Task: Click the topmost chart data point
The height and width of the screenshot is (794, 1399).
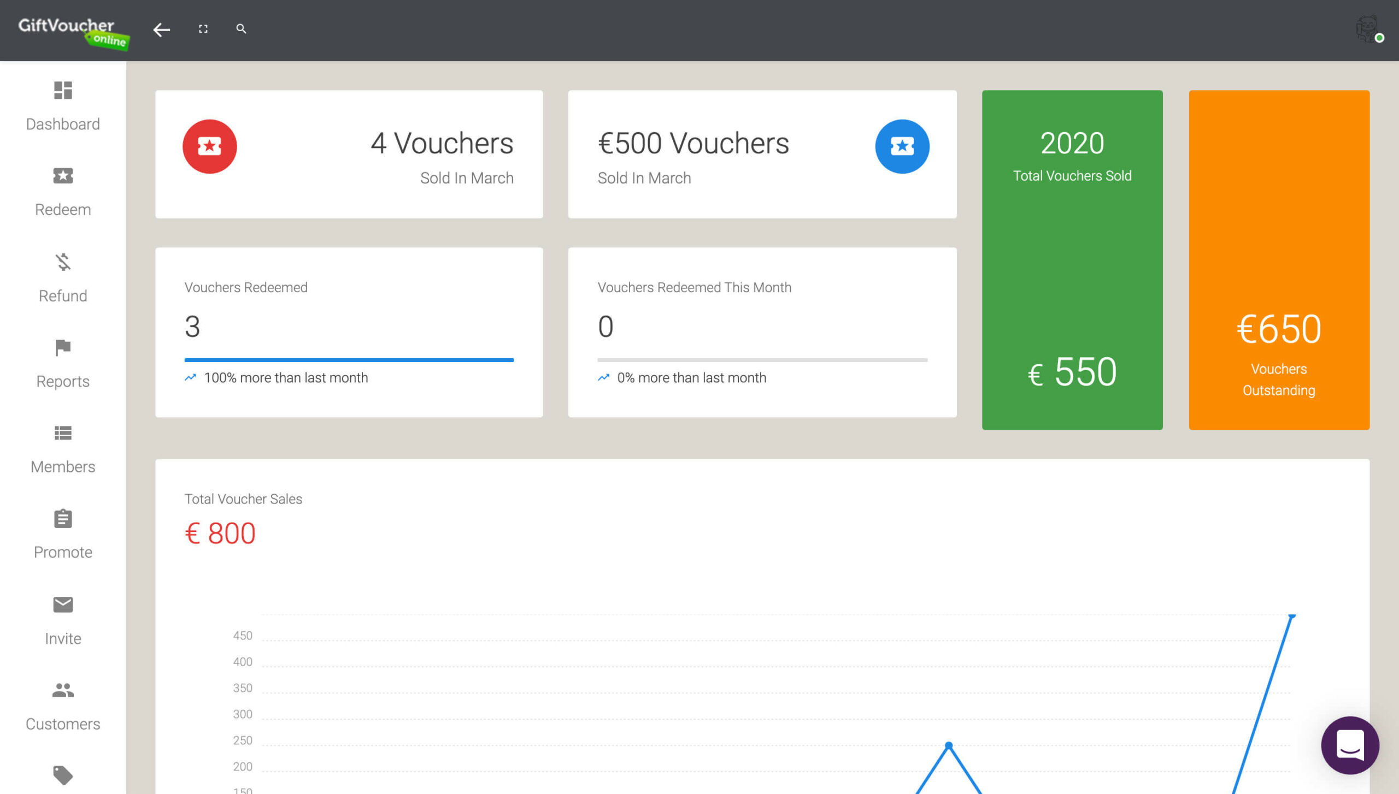Action: click(1291, 616)
